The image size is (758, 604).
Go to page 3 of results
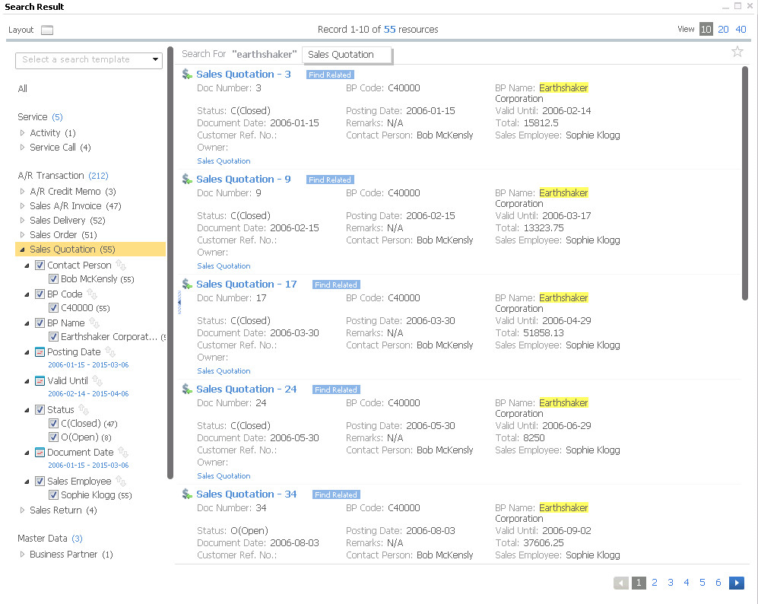click(670, 582)
